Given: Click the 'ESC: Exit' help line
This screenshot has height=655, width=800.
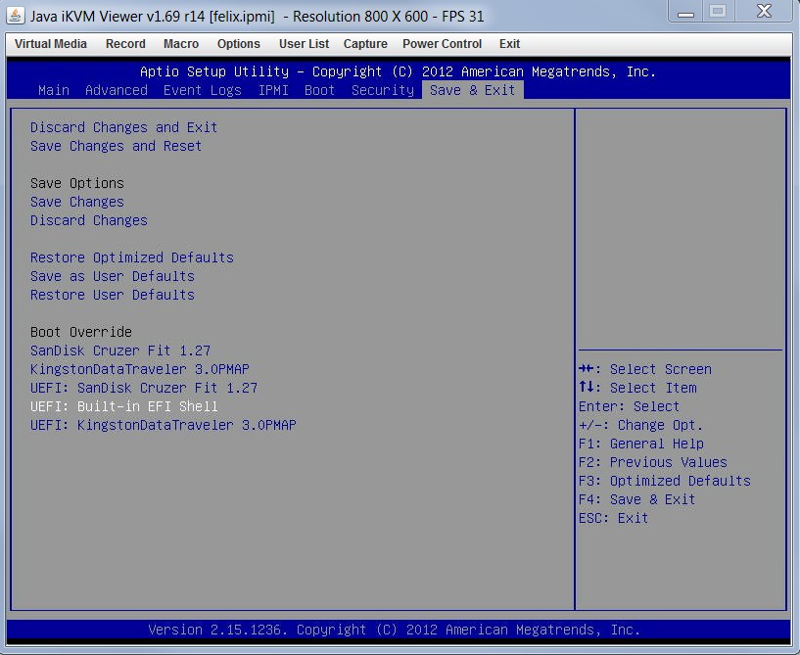Looking at the screenshot, I should coord(614,518).
